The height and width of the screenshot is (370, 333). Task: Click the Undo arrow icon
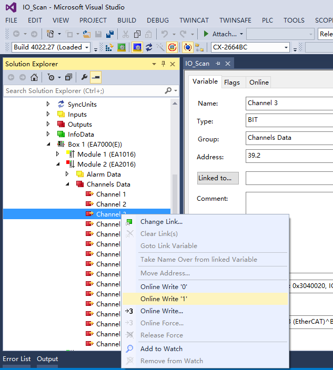tap(164, 34)
